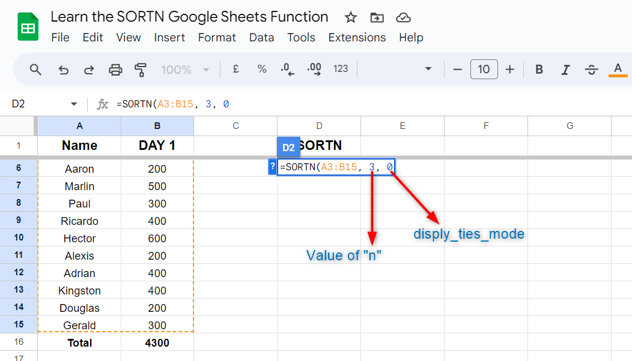
Task: Click the document title text
Action: pos(189,17)
